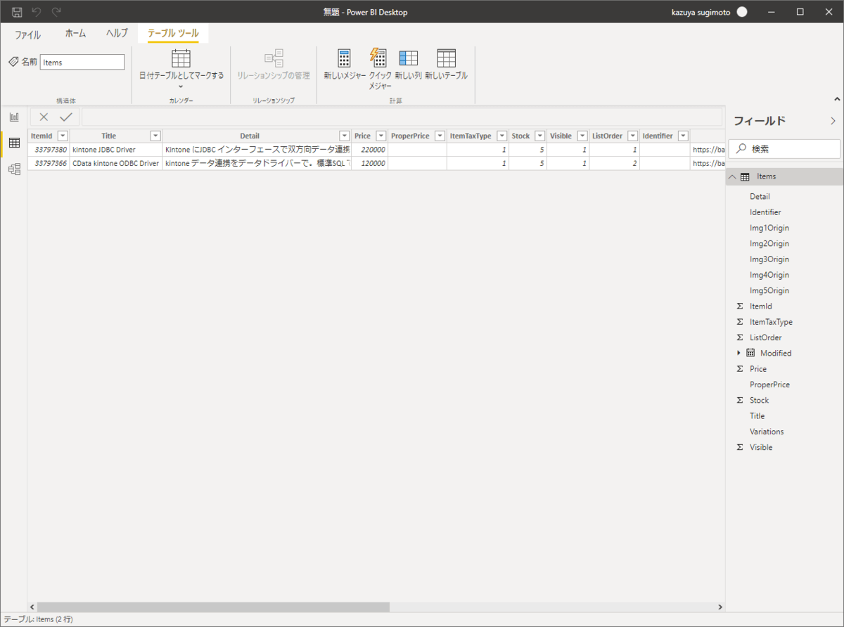Select the Img5Origin field

tap(769, 291)
